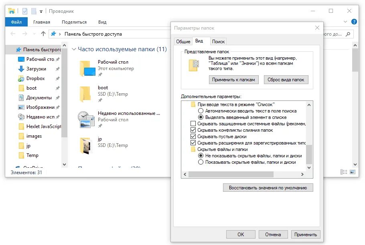365x245 pixels.
Task: Click the New folder quick access icon
Action: click(x=34, y=11)
